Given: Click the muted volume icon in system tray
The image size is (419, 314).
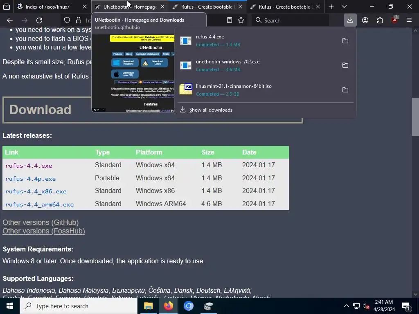Looking at the screenshot, I should [x=366, y=306].
